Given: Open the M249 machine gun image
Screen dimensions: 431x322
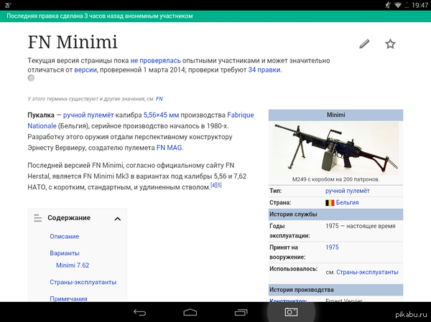Looking at the screenshot, I should pos(336,148).
